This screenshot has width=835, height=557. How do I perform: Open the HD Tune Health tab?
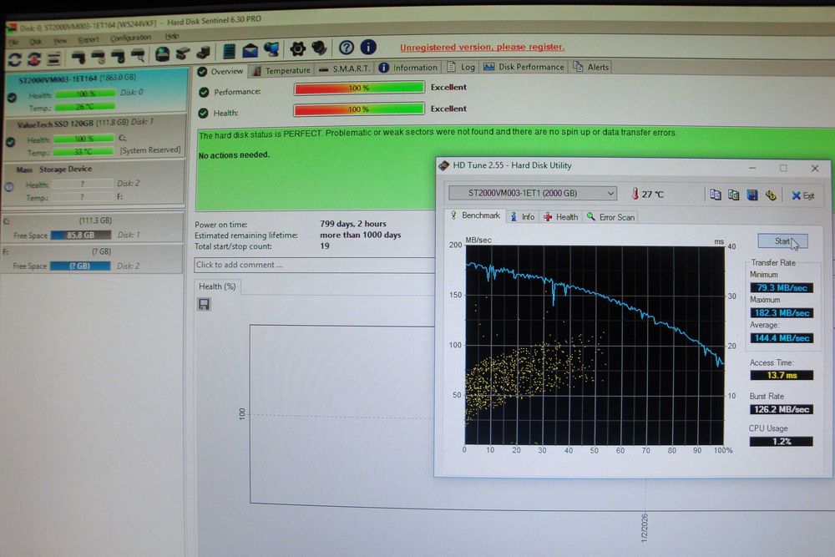pyautogui.click(x=561, y=217)
